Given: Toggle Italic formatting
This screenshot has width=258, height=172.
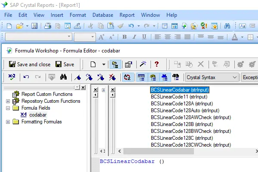Looking at the screenshot, I should [135, 37].
